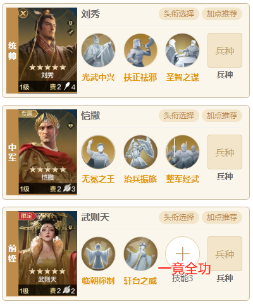The height and width of the screenshot is (304, 253).
Task: Select the 圣智之谋 skill icon
Action: tap(183, 51)
